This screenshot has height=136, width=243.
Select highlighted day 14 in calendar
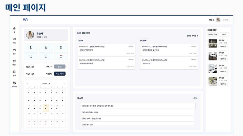pyautogui.click(x=46, y=107)
